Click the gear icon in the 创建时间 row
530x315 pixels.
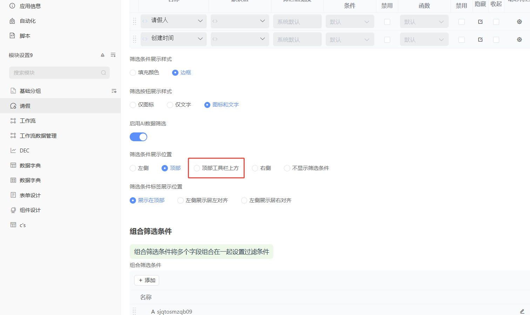pos(519,40)
